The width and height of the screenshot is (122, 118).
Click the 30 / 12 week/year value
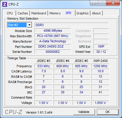tap(101, 52)
